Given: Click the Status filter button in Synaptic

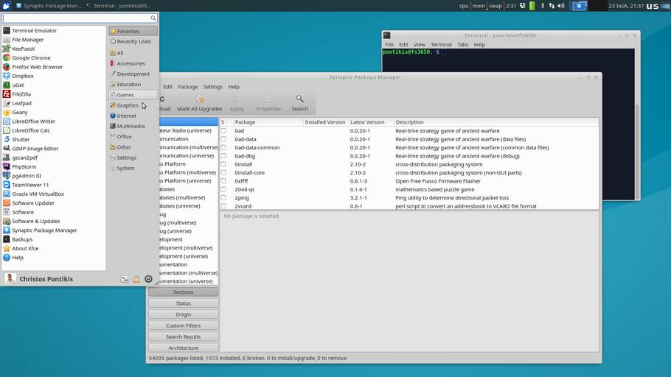Looking at the screenshot, I should pyautogui.click(x=183, y=303).
